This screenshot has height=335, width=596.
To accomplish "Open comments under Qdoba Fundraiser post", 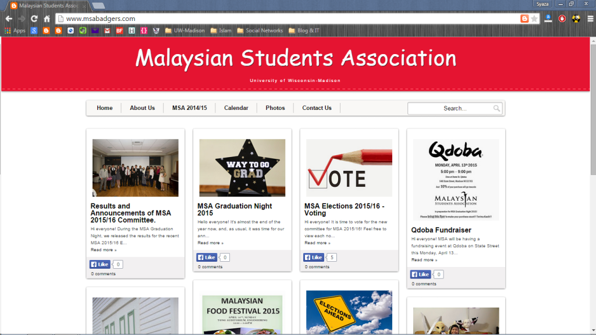I will click(424, 284).
